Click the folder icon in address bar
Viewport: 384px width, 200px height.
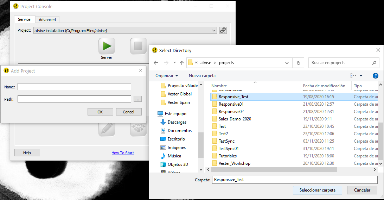191,63
